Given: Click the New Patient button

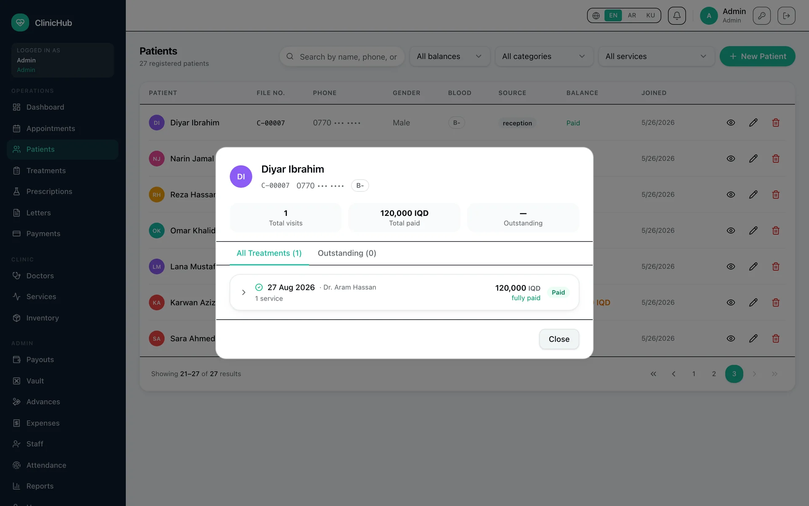Looking at the screenshot, I should coord(757,56).
